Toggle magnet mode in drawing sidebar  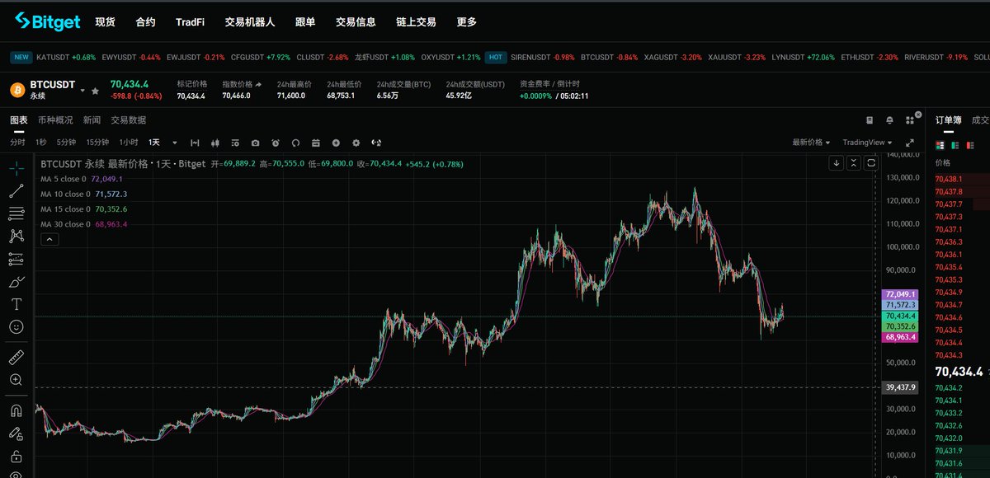coord(16,410)
